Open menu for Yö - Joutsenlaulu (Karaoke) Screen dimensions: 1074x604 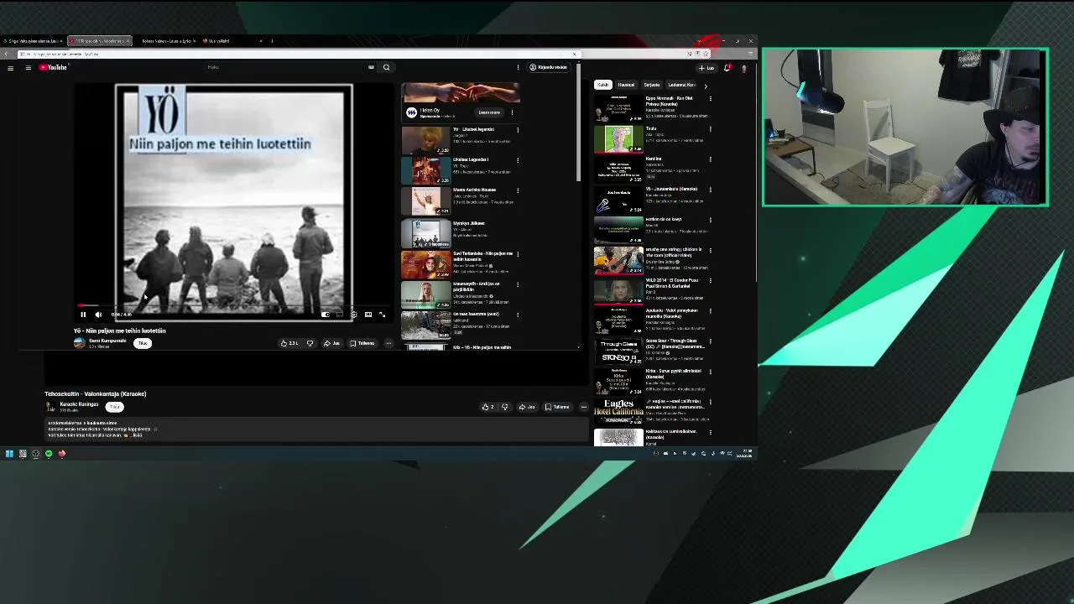[710, 190]
